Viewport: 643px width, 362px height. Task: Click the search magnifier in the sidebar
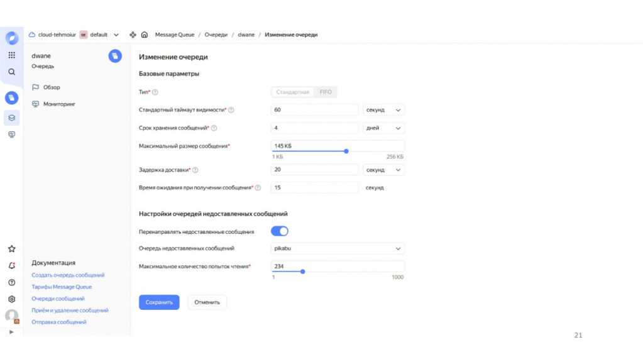pos(11,72)
